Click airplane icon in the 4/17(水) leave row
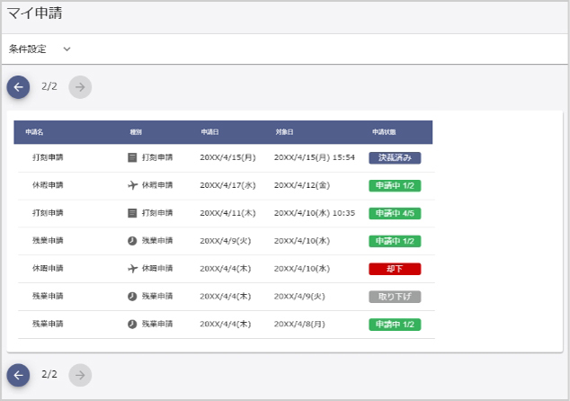 point(133,185)
